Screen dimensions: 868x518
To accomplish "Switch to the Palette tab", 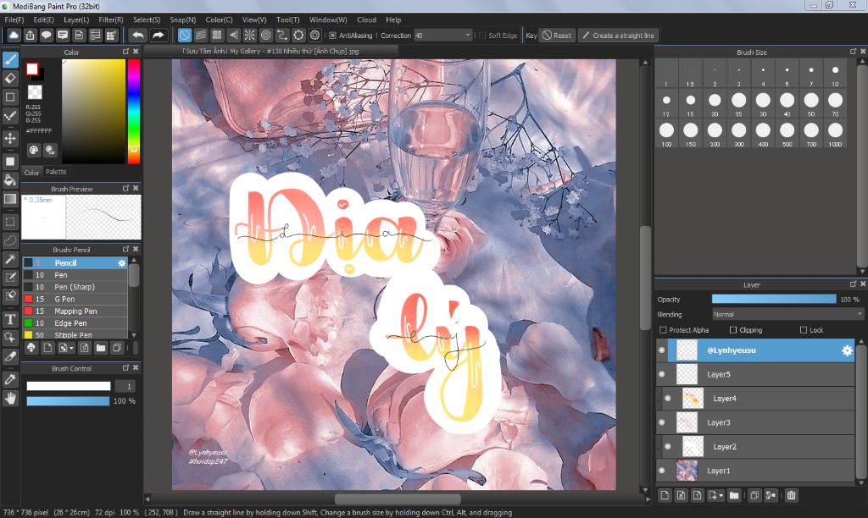I will 56,172.
